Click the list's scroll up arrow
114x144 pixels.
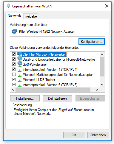point(102,54)
